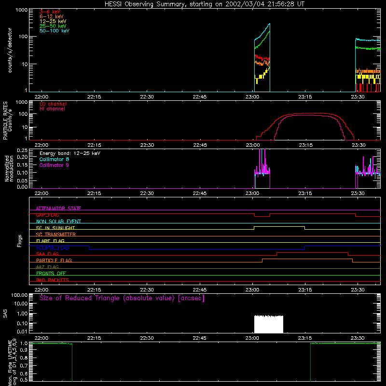The image size is (386, 386).
Task: Click the "Normalized modulation" axis label
Action: click(x=9, y=168)
